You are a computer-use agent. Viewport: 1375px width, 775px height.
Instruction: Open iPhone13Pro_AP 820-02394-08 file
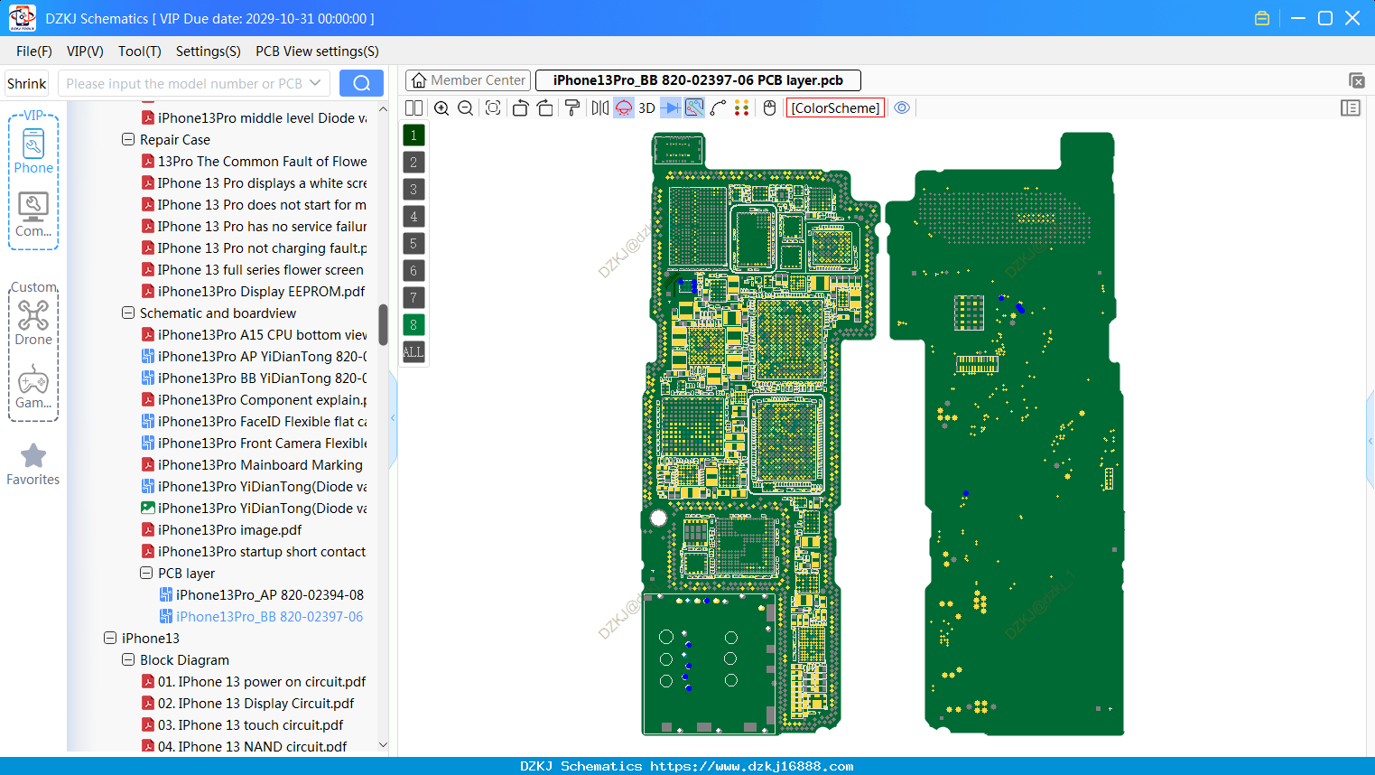click(x=262, y=595)
